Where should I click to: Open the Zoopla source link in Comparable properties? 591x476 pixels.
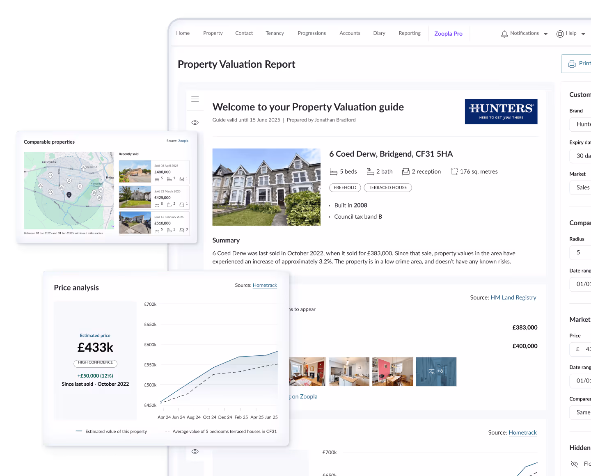183,141
